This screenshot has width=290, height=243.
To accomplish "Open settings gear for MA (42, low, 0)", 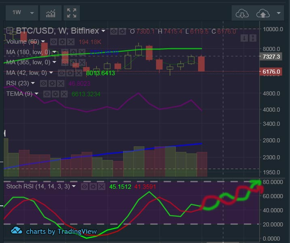I will click(70, 73).
